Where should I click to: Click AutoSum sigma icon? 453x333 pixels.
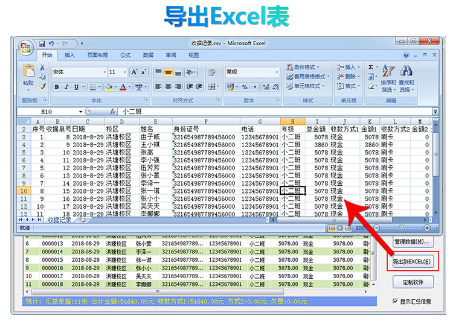click(x=371, y=67)
